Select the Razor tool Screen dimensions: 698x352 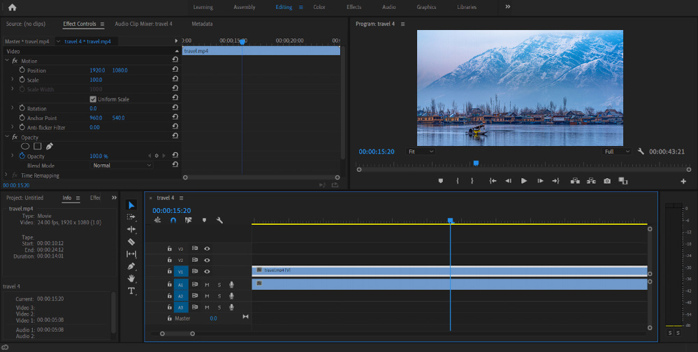131,242
